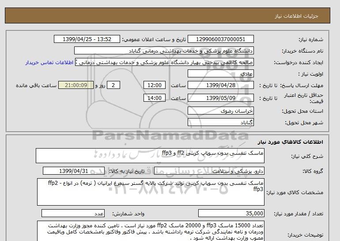This screenshot has height=241, width=340.
Task: Click the label حداقل تاریخ اعتبار قیمت
Action: [x=304, y=98]
